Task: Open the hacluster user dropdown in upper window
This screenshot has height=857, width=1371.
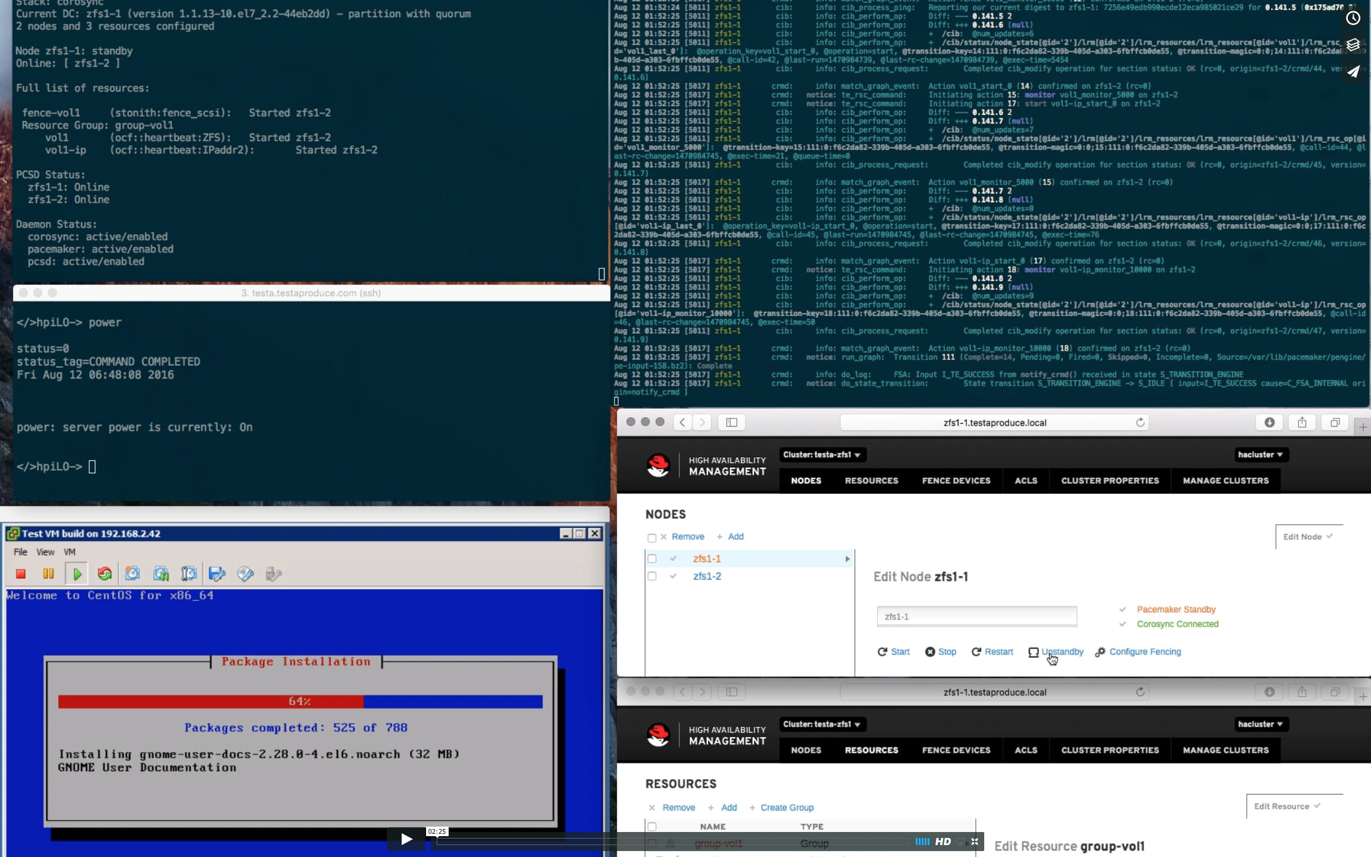Action: (x=1261, y=455)
